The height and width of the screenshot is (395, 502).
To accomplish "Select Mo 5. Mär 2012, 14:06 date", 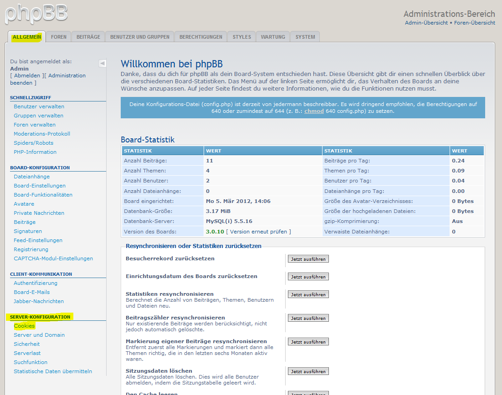I will coord(238,201).
